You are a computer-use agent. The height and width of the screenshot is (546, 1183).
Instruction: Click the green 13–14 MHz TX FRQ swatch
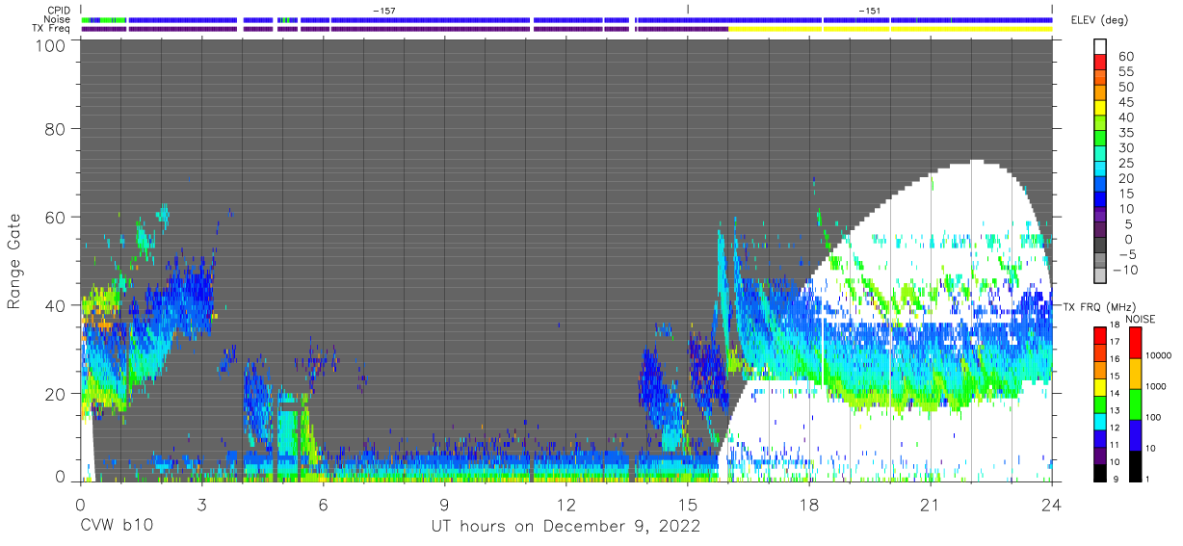pyautogui.click(x=1100, y=404)
